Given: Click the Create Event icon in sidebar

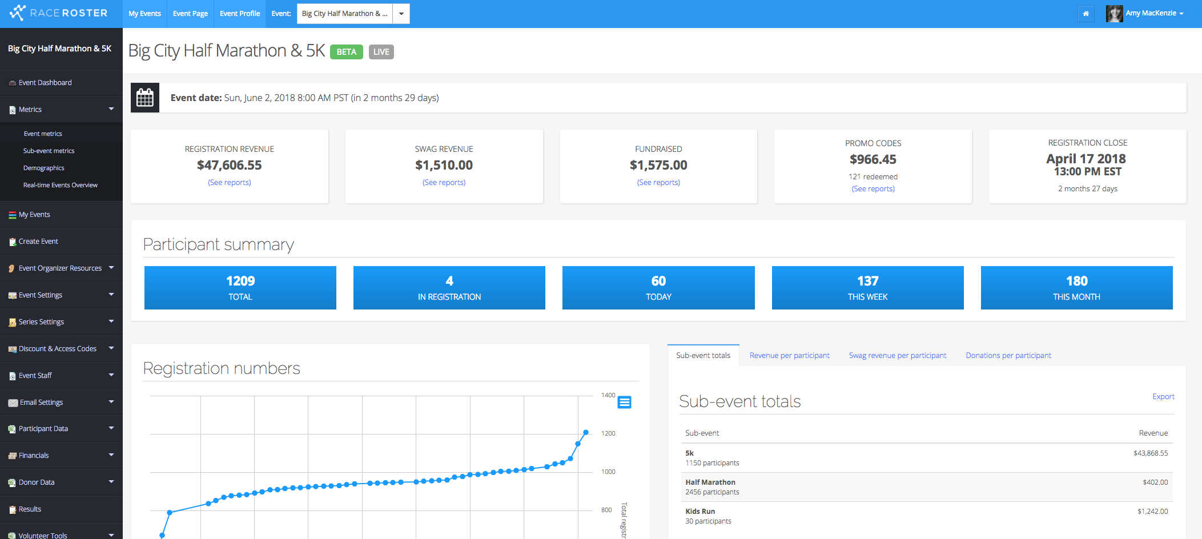Looking at the screenshot, I should click(12, 242).
